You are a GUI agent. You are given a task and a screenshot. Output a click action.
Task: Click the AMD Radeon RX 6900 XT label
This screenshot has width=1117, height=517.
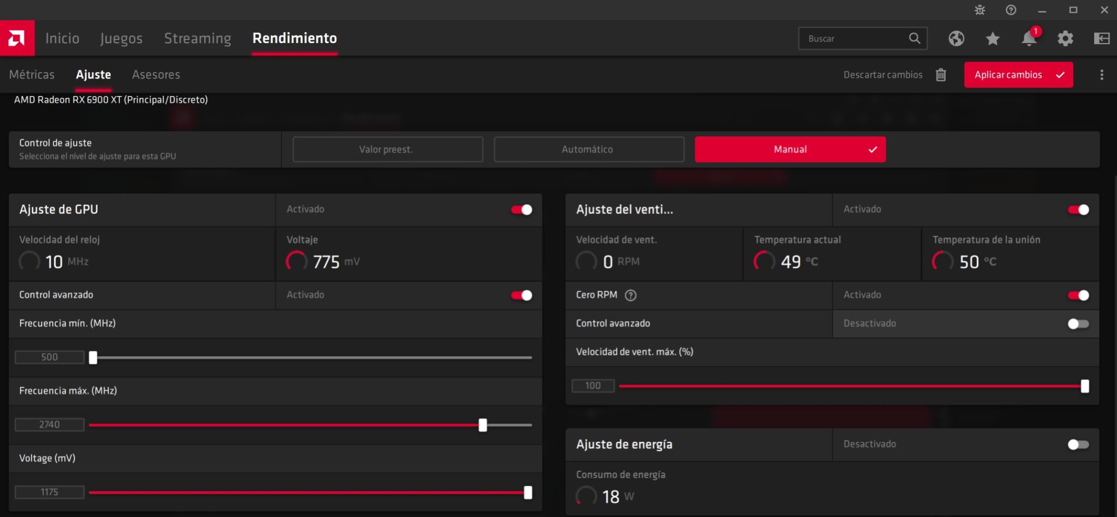pos(111,100)
